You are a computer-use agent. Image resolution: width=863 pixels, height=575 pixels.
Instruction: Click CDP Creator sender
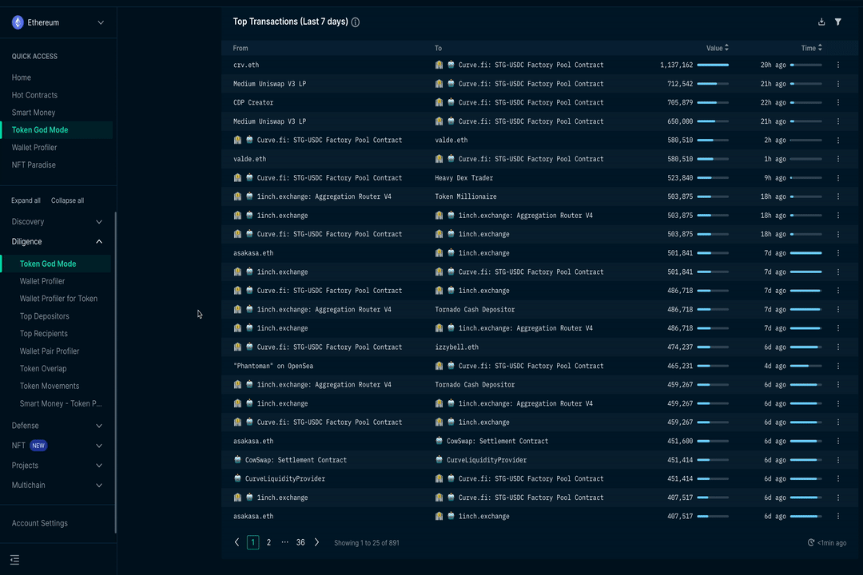click(x=253, y=102)
